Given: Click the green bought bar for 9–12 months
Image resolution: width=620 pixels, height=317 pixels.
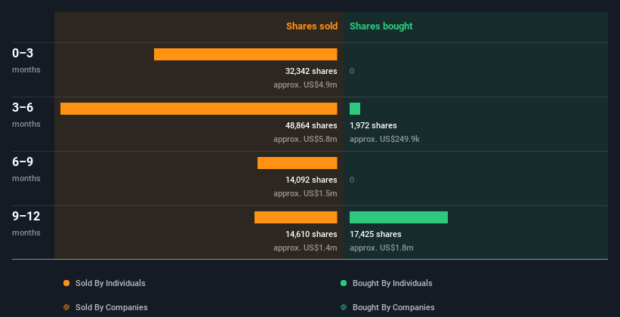Looking at the screenshot, I should point(399,217).
